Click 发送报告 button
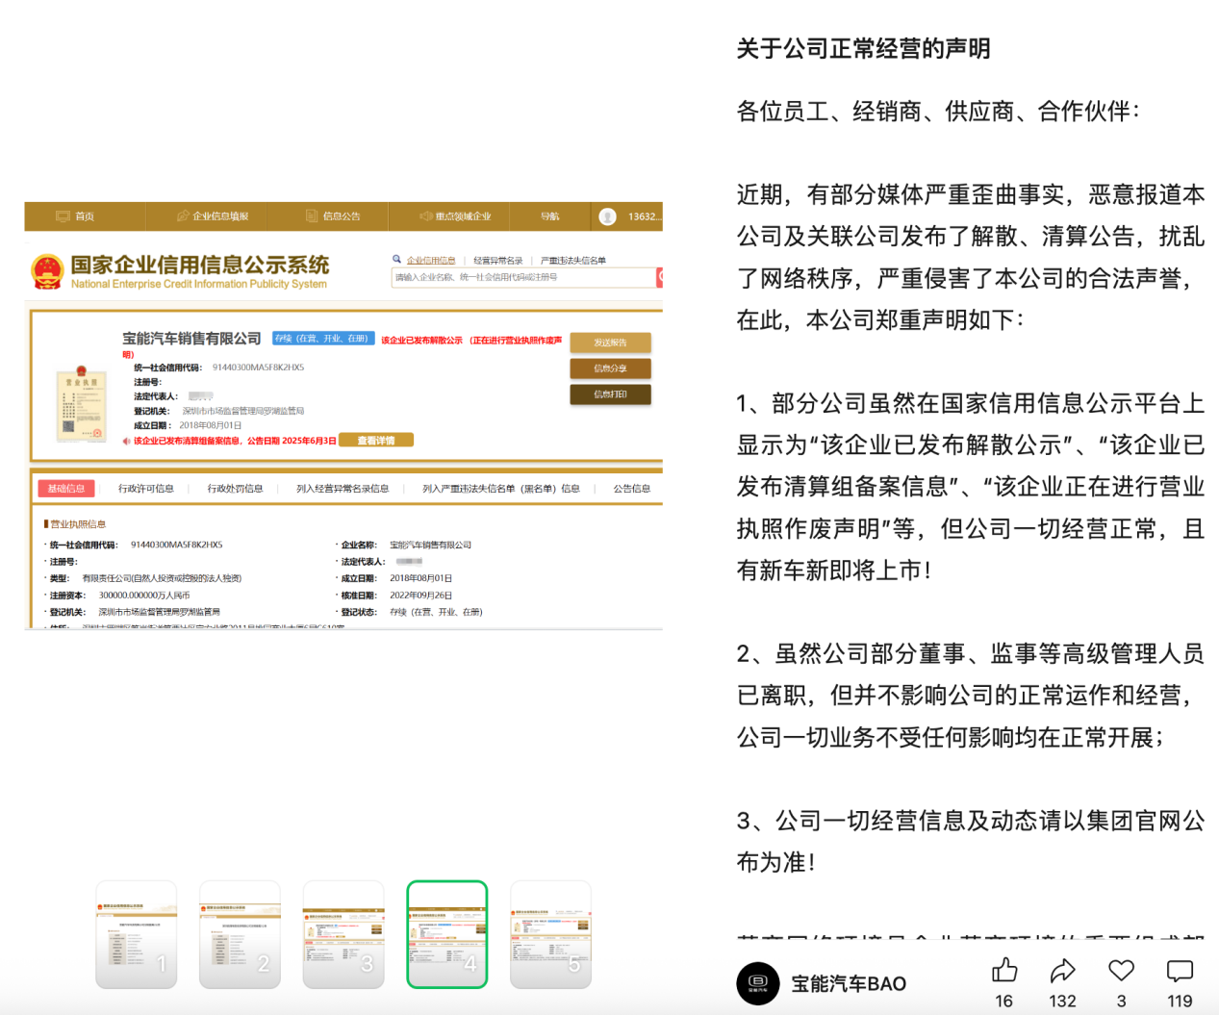Viewport: 1219px width, 1015px height. tap(610, 343)
